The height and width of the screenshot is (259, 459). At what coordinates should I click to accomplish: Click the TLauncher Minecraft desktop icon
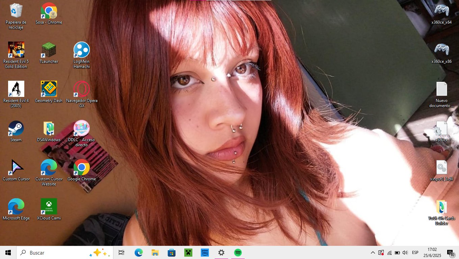pyautogui.click(x=49, y=50)
